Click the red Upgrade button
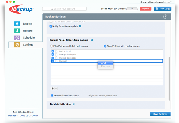179x123 pixels. pyautogui.click(x=145, y=9)
